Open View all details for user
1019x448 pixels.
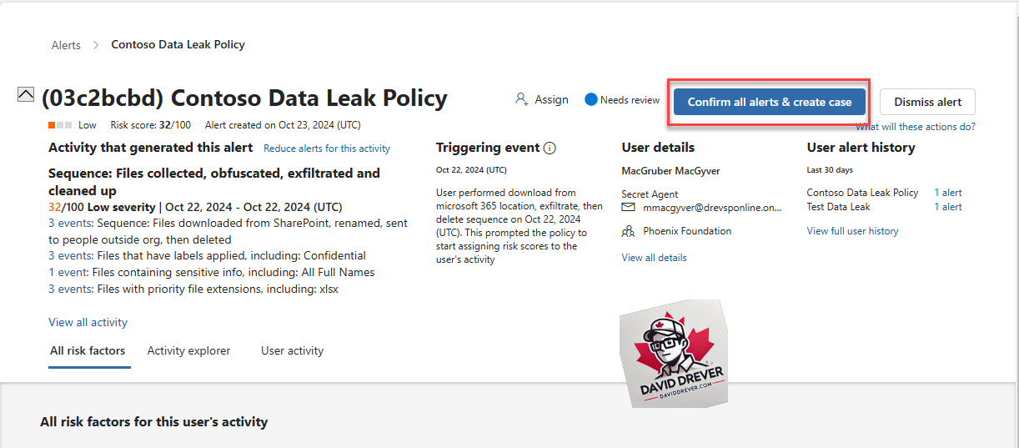pos(654,258)
